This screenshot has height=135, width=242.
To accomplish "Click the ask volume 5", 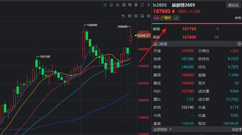I will coord(217,29).
